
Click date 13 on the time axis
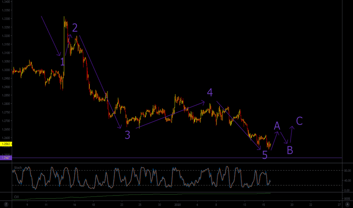[245, 205]
